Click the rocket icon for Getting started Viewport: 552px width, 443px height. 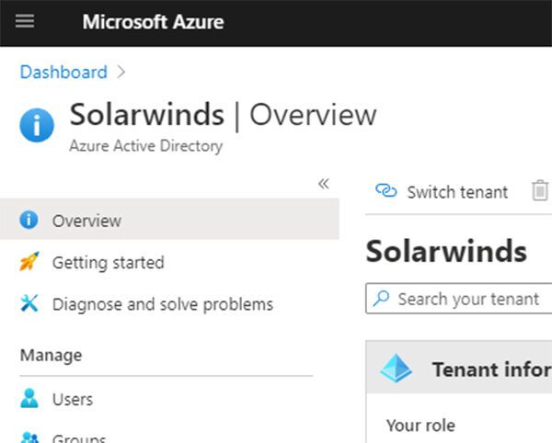(29, 262)
